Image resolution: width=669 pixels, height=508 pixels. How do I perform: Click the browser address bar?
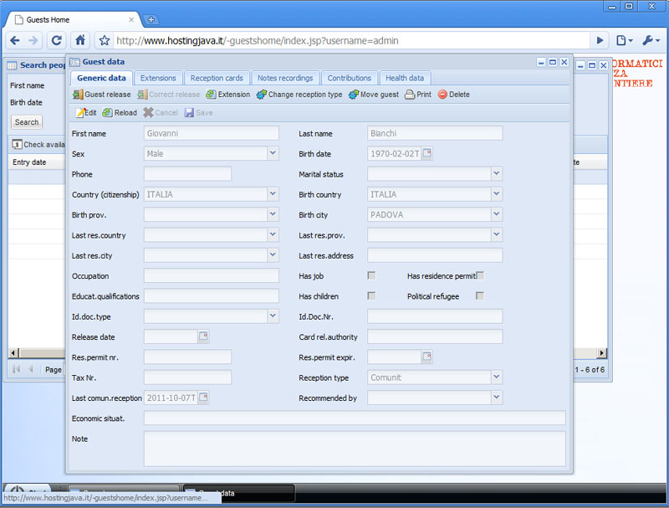pyautogui.click(x=351, y=40)
